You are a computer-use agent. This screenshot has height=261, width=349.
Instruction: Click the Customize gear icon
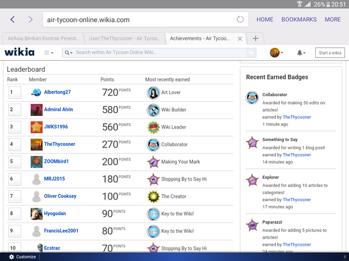point(11,257)
